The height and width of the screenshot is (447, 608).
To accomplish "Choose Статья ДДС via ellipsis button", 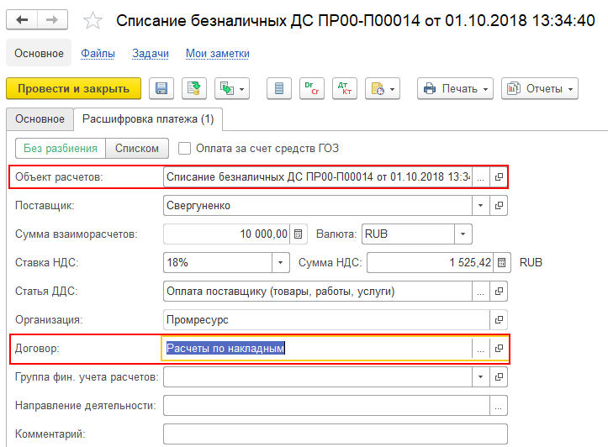I will click(481, 292).
